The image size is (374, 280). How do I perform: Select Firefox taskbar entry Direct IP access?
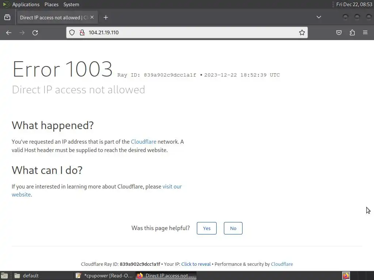(x=166, y=276)
